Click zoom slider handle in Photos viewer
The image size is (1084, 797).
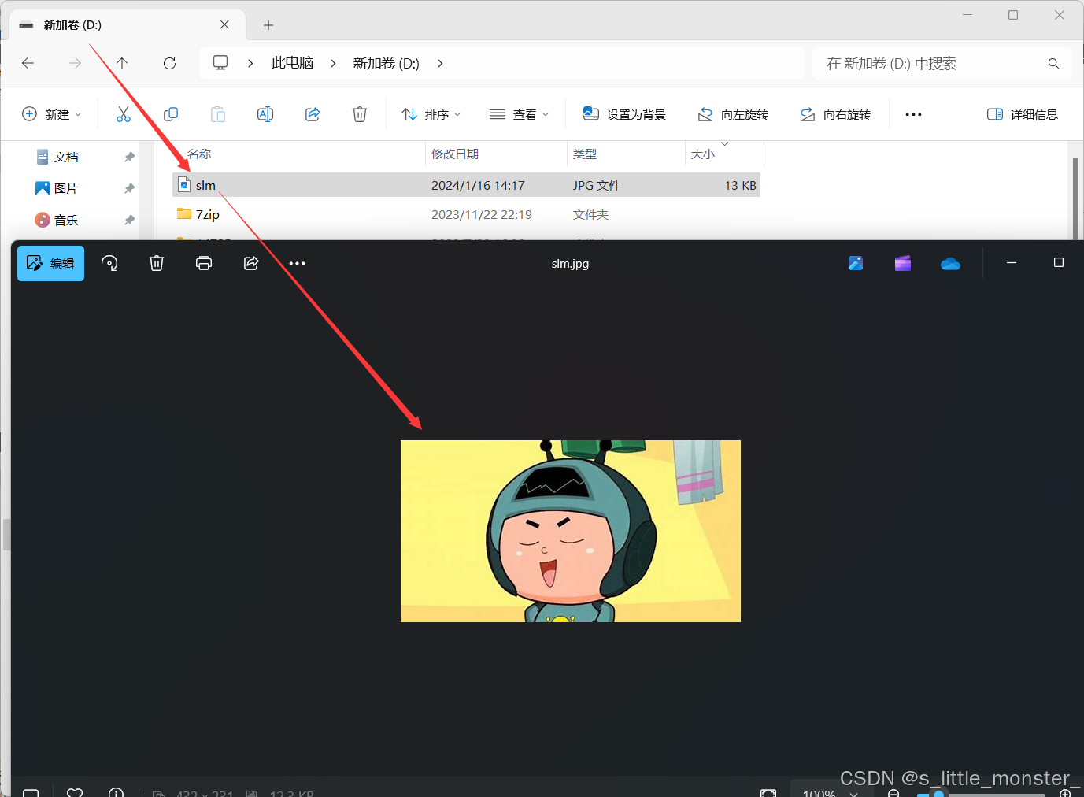point(938,794)
